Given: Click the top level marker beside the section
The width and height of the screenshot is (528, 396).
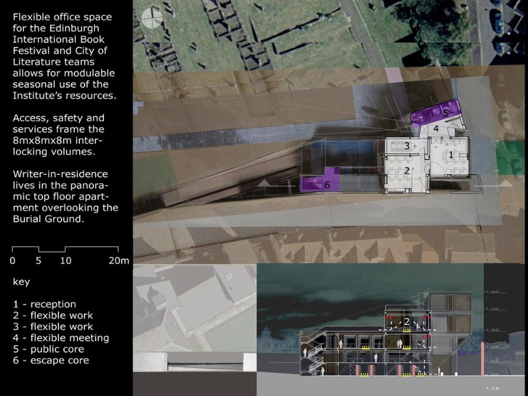Looking at the screenshot, I should [493, 291].
